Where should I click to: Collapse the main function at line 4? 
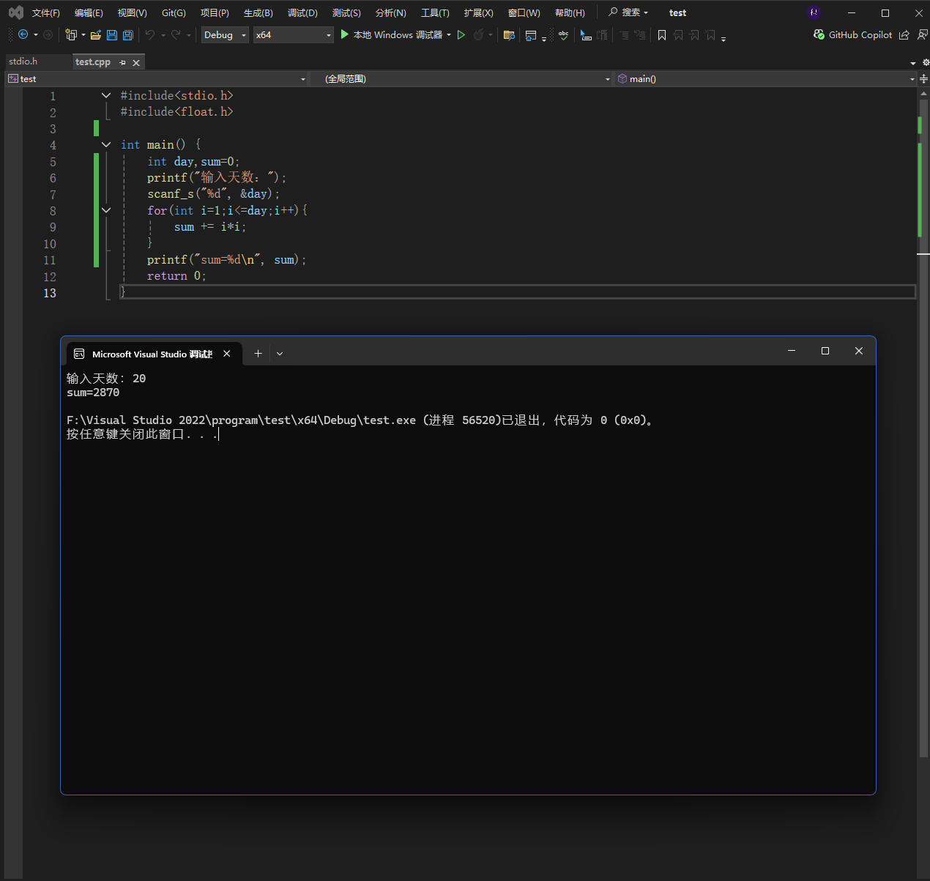coord(106,144)
